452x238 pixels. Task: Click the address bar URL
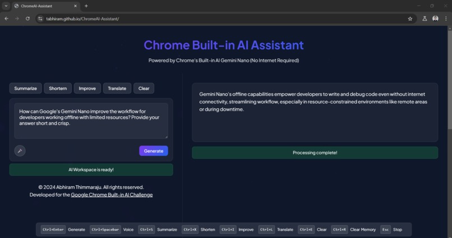coord(82,19)
